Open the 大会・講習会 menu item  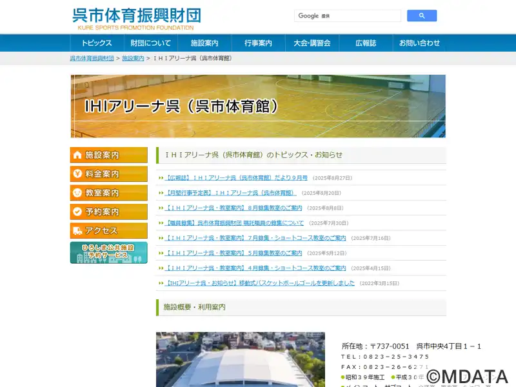point(312,43)
